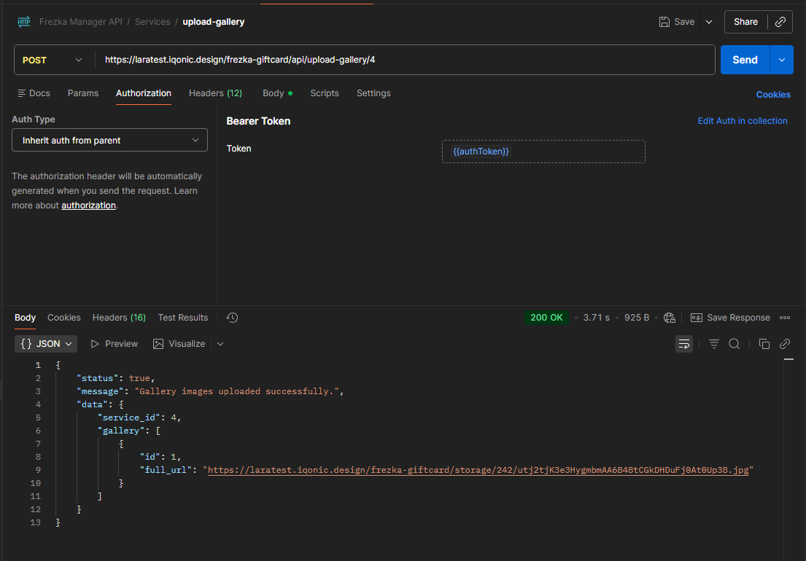The width and height of the screenshot is (806, 561).
Task: Open Auth Type dropdown
Action: (x=109, y=140)
